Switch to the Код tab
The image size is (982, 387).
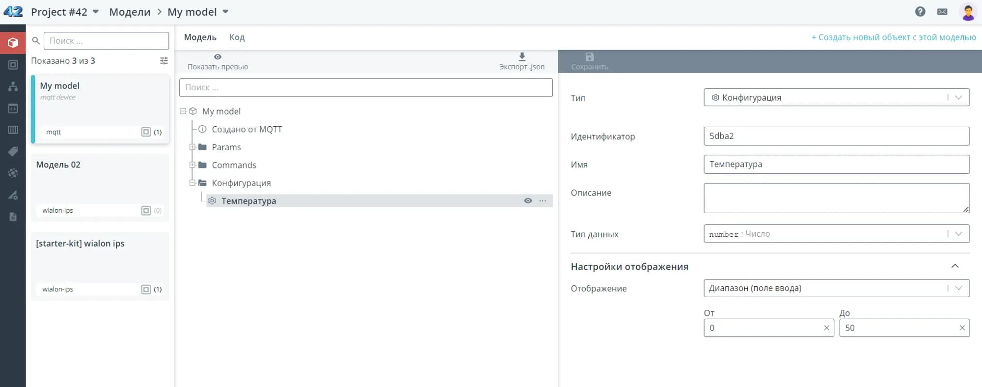click(x=237, y=37)
